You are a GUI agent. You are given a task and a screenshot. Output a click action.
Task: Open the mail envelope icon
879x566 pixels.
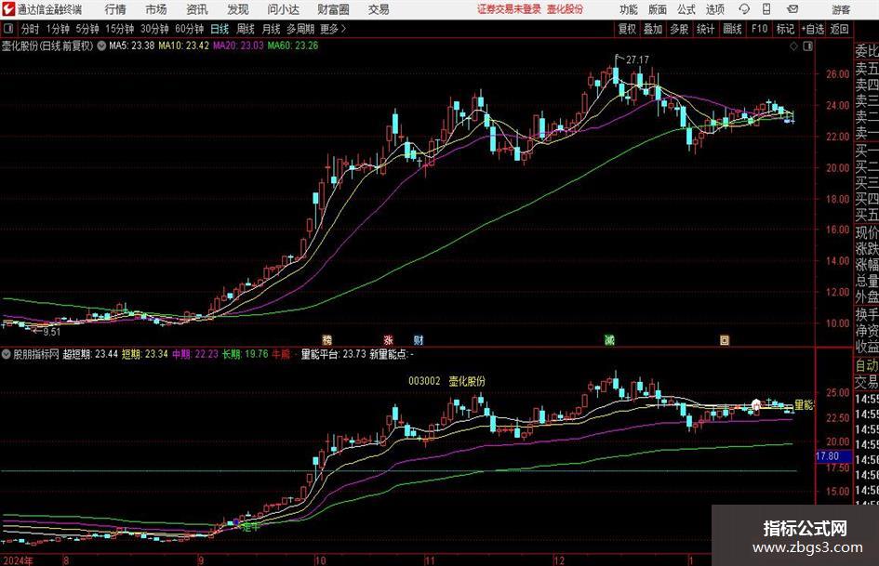(x=792, y=9)
